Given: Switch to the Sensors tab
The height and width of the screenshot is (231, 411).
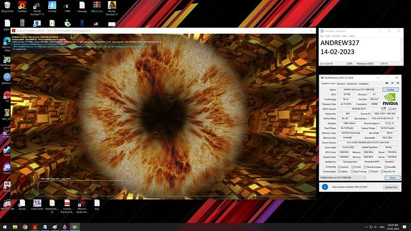Looking at the screenshot, I should 341,84.
